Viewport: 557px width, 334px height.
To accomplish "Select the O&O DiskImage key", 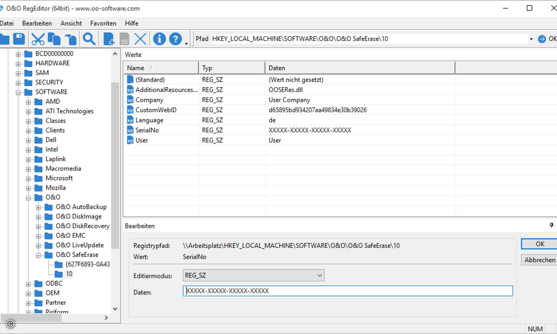I will [x=78, y=217].
